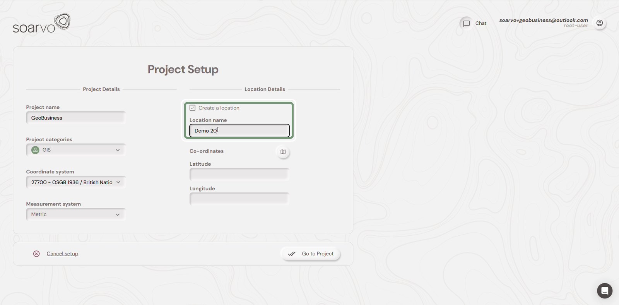Click the red cancel circle icon
Image resolution: width=619 pixels, height=305 pixels.
(x=36, y=254)
